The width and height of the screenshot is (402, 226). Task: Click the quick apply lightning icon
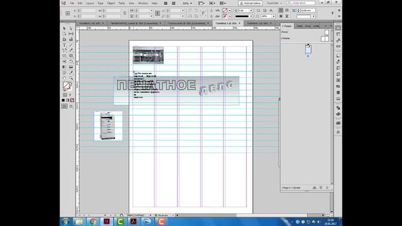332,13
